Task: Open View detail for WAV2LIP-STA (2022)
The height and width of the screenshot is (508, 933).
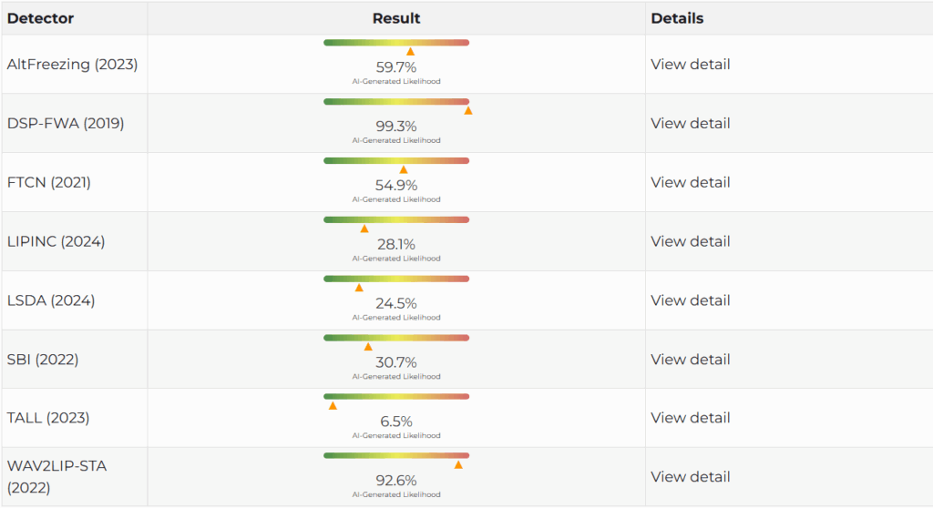Action: [691, 476]
